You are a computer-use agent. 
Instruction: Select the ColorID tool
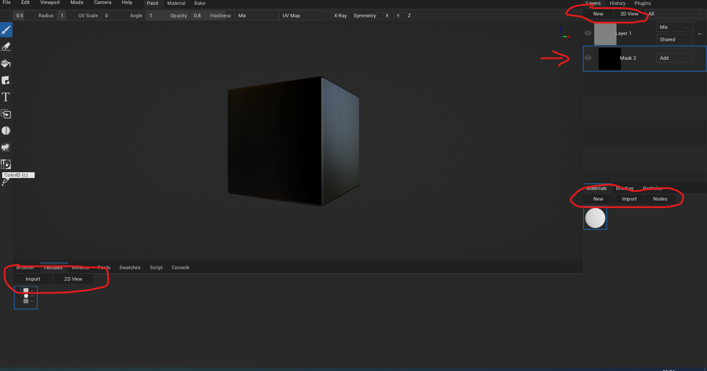click(6, 164)
